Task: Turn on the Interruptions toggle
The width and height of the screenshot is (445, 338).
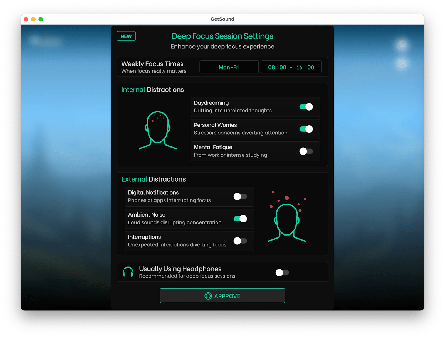Action: pyautogui.click(x=240, y=241)
